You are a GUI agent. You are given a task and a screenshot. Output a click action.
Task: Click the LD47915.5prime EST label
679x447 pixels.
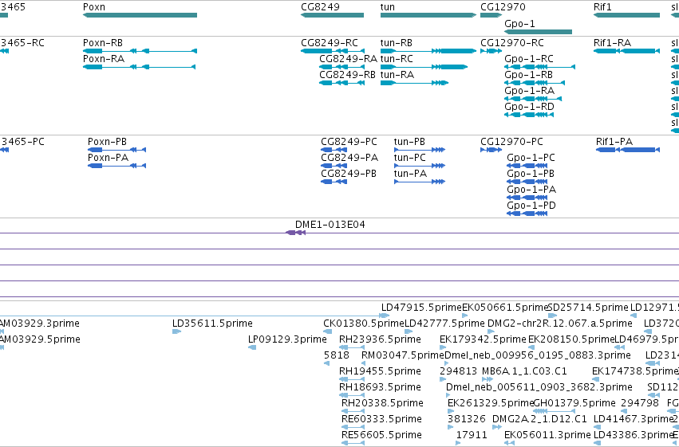pos(421,308)
